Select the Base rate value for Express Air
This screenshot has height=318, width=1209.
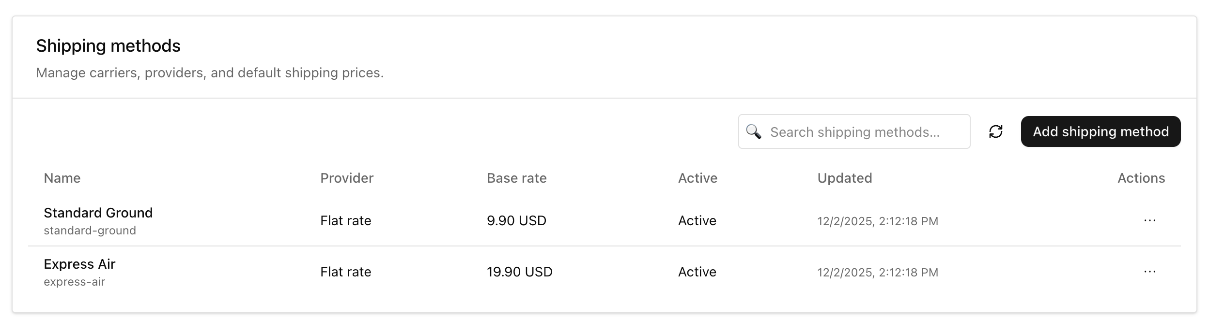519,272
